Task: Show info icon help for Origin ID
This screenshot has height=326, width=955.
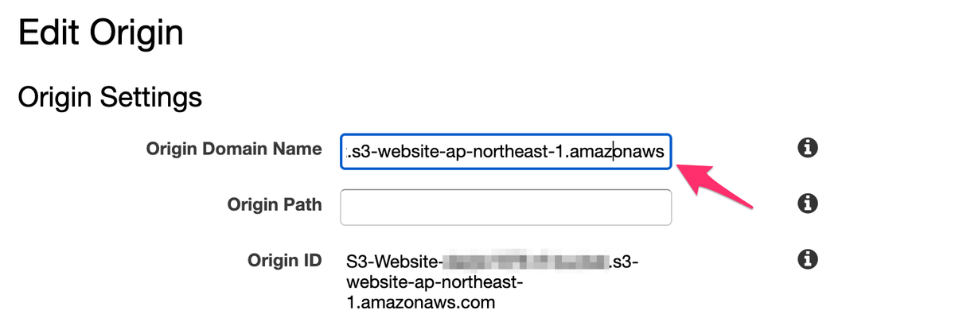Action: click(x=808, y=259)
